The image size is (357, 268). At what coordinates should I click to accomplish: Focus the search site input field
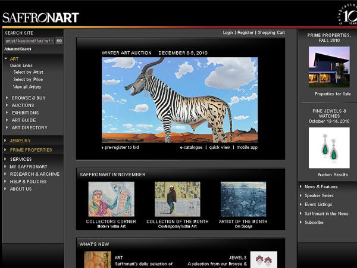point(29,40)
